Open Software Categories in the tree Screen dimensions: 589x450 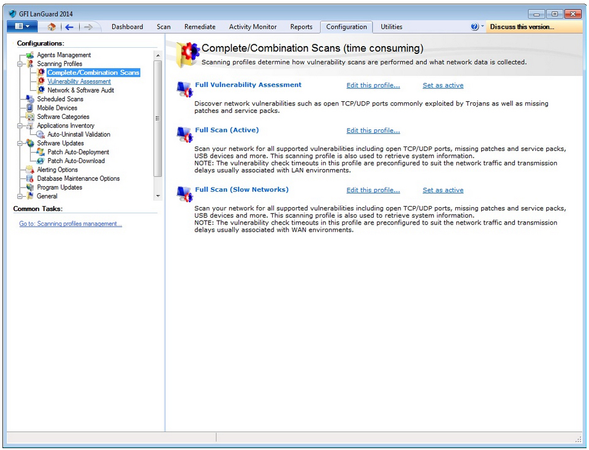click(63, 117)
